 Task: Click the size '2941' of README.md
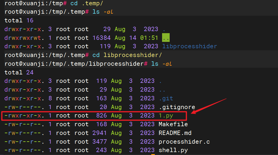pos(100,133)
